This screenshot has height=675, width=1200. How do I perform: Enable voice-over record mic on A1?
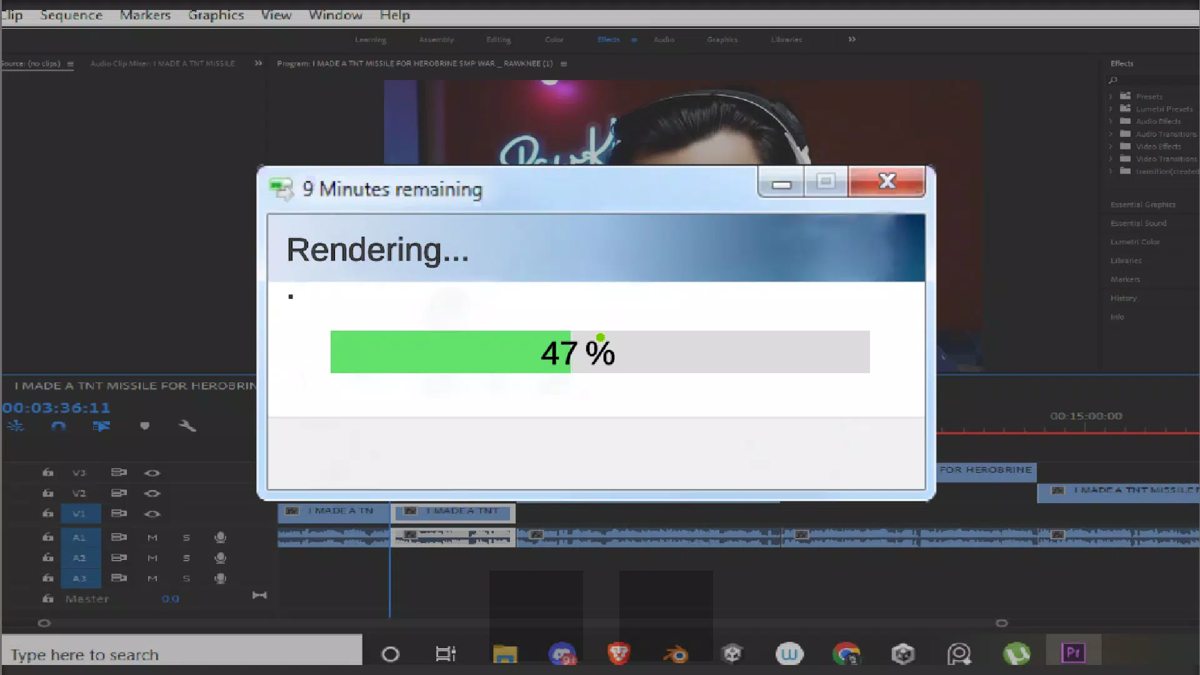click(220, 537)
